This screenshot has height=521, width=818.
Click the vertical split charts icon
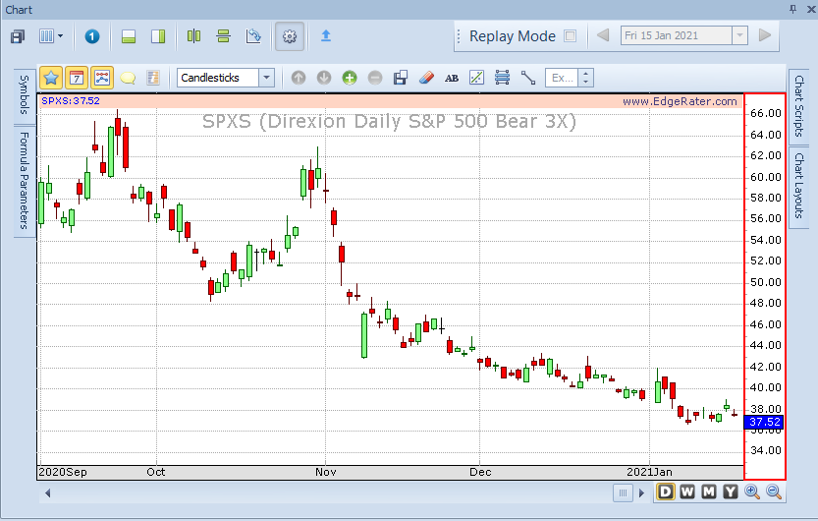pos(193,36)
